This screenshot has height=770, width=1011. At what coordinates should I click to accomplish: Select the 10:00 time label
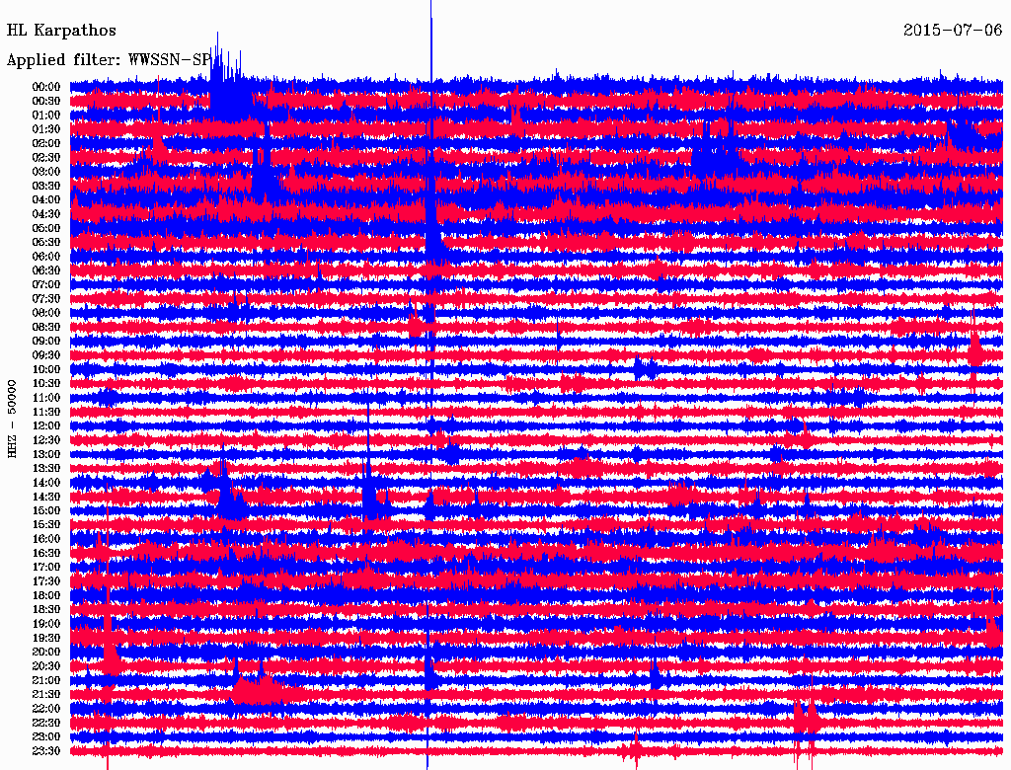click(x=46, y=369)
